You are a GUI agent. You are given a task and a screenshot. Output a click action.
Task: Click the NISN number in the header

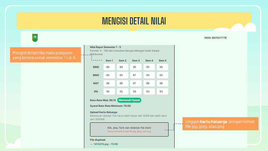pyautogui.click(x=215, y=38)
